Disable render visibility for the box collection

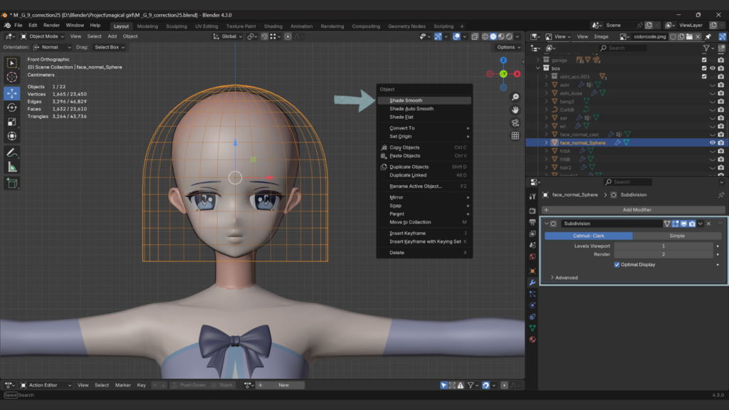click(x=720, y=68)
